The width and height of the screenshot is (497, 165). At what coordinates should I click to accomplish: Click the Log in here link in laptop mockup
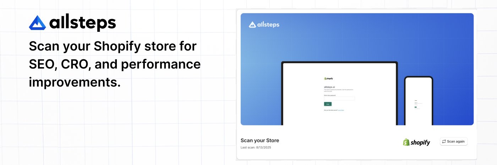pyautogui.click(x=341, y=110)
